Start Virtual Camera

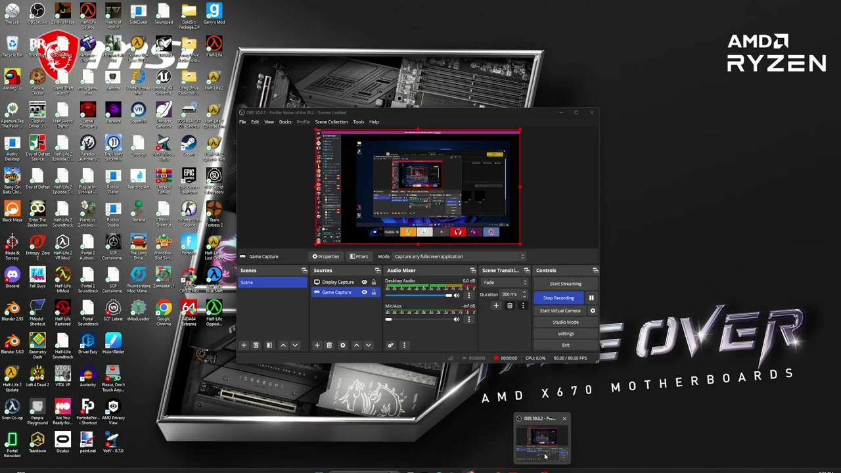point(560,311)
